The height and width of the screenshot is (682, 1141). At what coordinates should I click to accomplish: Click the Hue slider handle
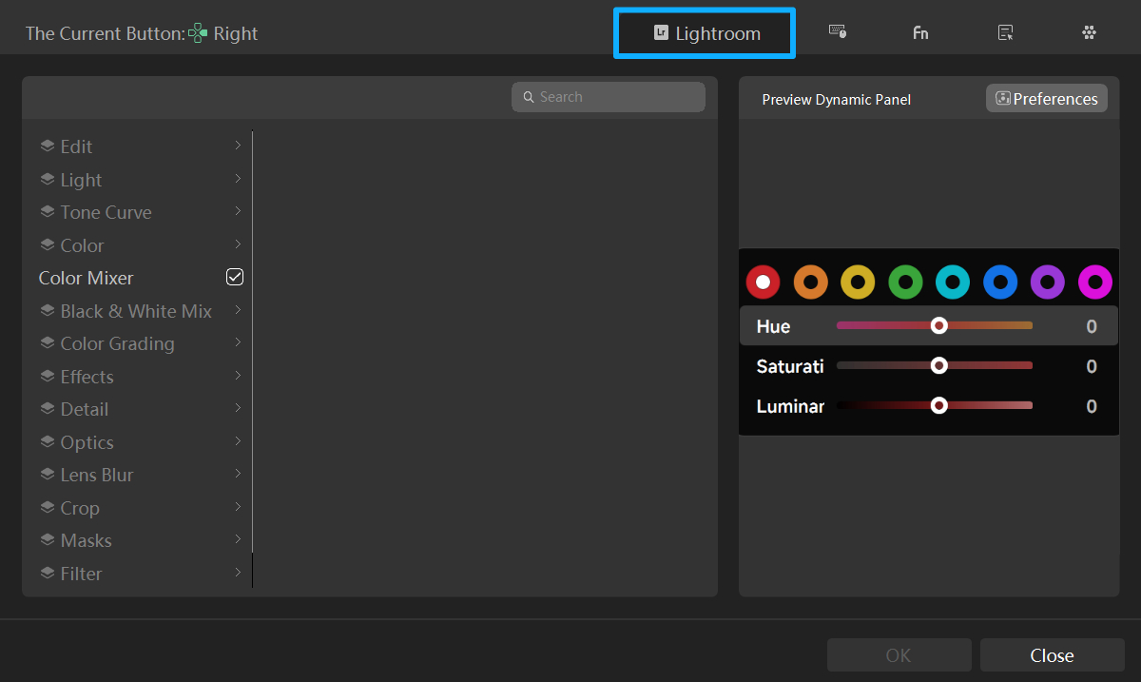[939, 325]
